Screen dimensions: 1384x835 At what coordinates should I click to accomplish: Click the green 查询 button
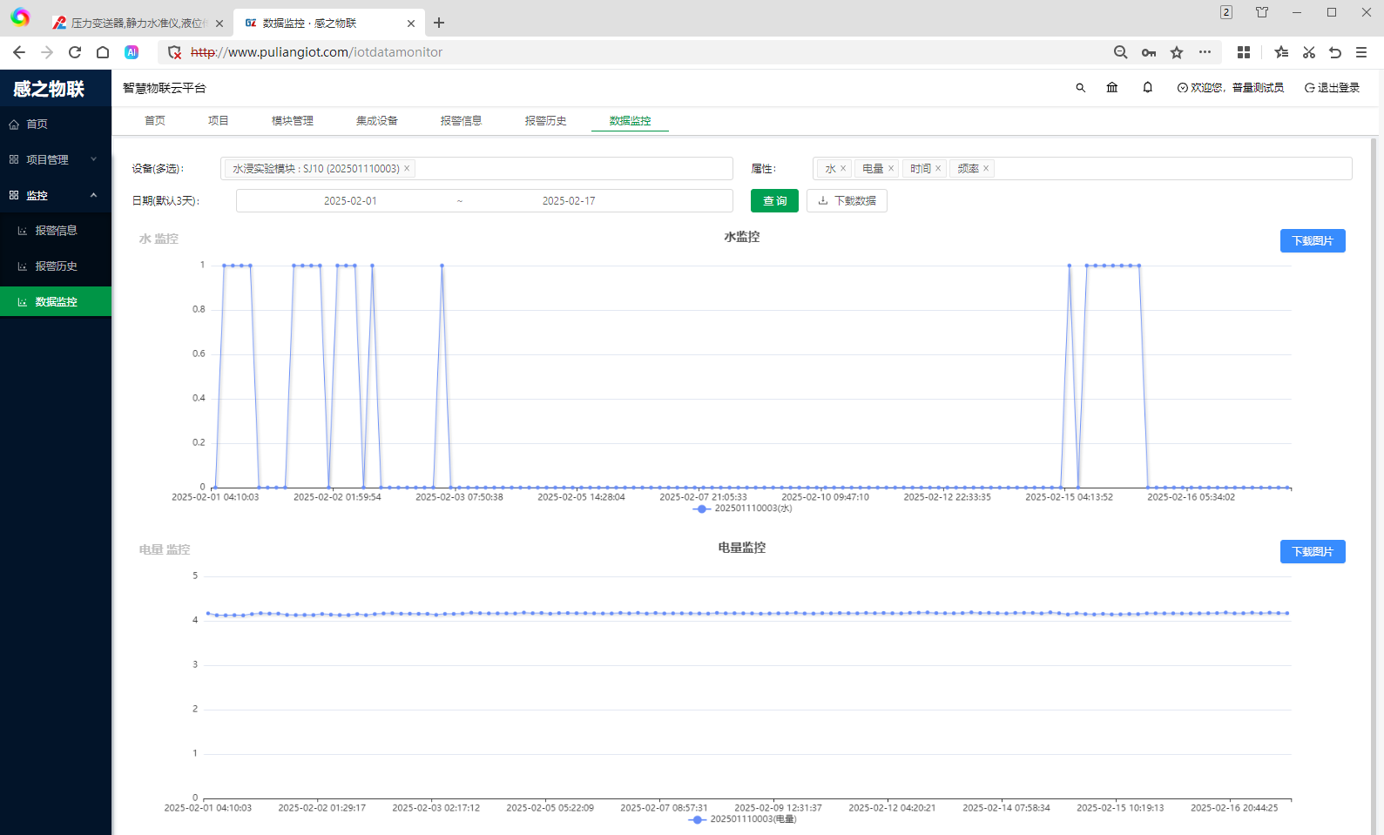[x=774, y=201]
